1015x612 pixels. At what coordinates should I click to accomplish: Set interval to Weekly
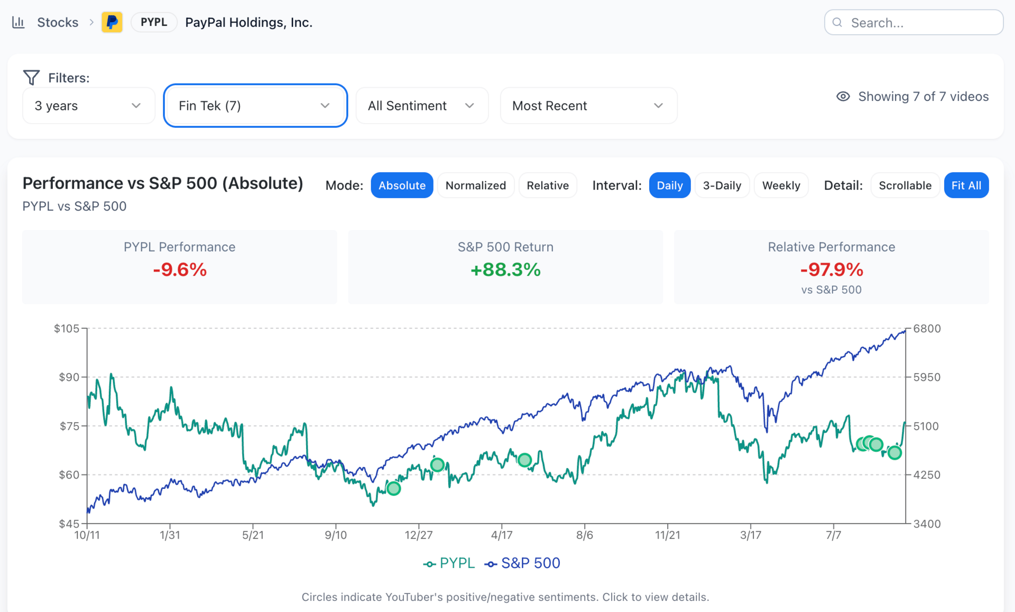click(x=781, y=186)
